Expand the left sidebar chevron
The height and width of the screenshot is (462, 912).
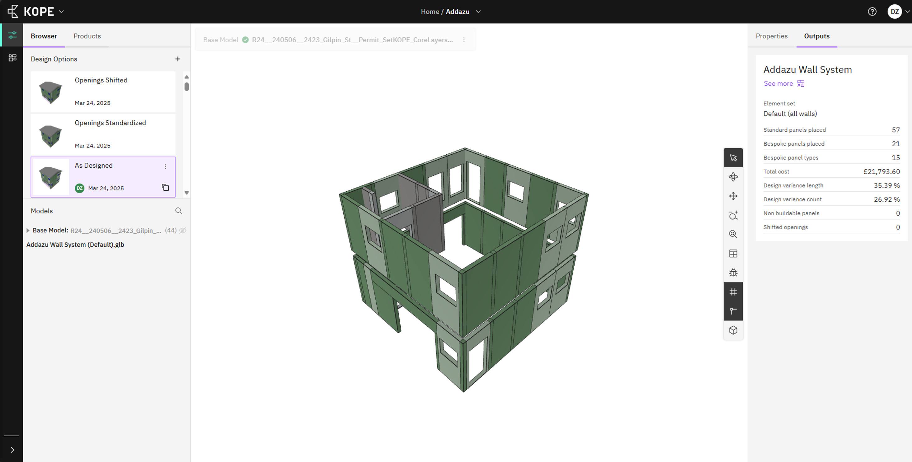point(12,450)
